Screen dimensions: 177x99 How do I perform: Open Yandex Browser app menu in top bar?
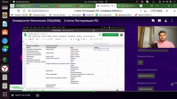21,2
